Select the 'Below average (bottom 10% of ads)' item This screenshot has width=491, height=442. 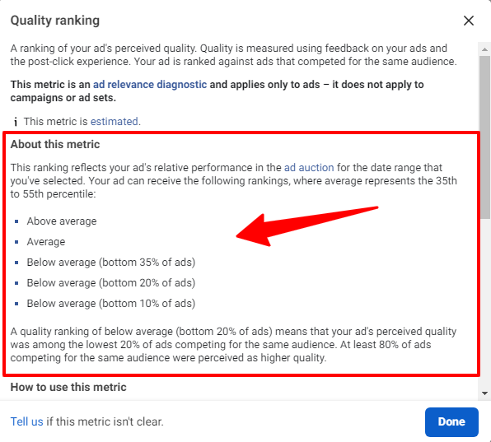tap(111, 304)
